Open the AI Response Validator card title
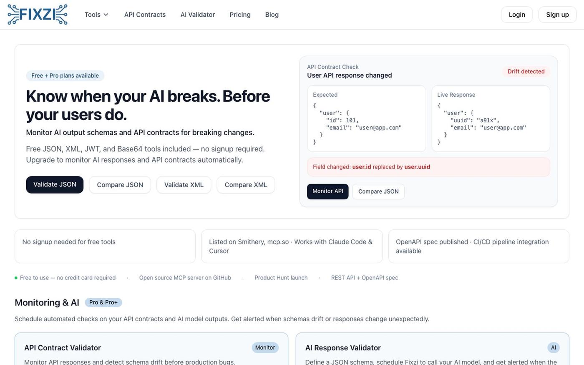584x365 pixels. click(343, 348)
